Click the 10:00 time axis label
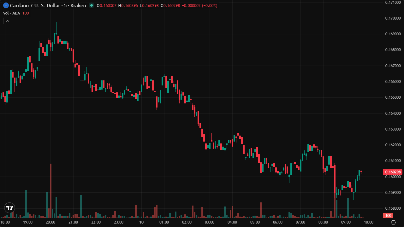 (369, 222)
